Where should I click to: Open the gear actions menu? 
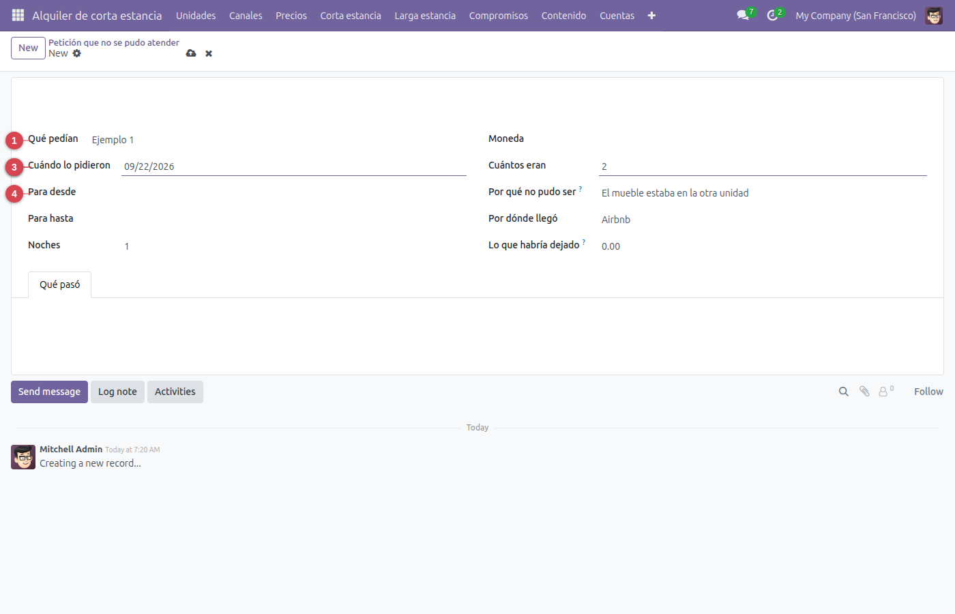pos(77,53)
